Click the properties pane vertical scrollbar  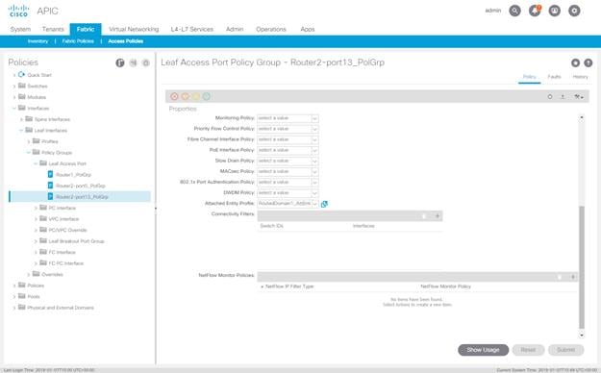[x=582, y=267]
